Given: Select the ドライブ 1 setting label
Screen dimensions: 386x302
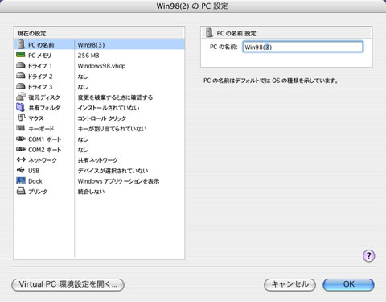Looking at the screenshot, I should (40, 66).
